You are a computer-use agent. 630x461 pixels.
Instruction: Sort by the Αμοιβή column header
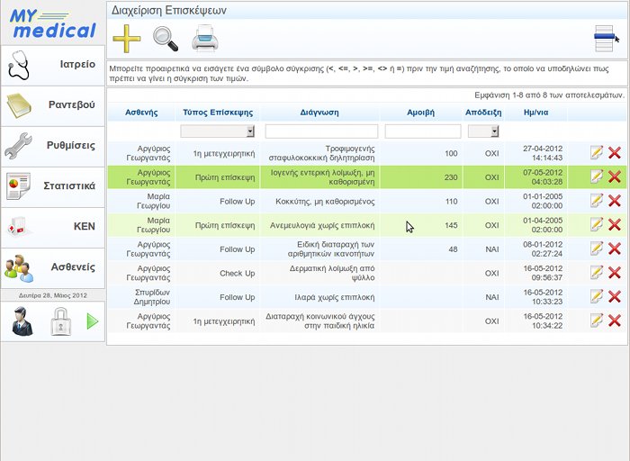click(420, 113)
